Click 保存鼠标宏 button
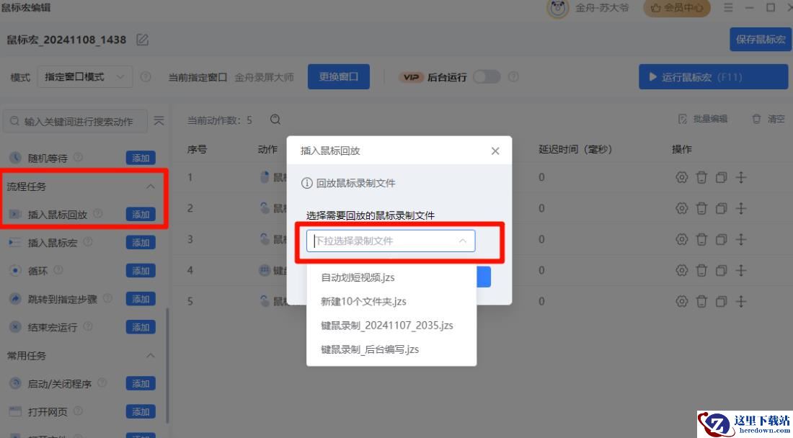The width and height of the screenshot is (793, 438). 760,40
